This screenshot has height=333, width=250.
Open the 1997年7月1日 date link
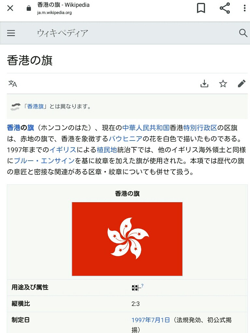(x=150, y=320)
